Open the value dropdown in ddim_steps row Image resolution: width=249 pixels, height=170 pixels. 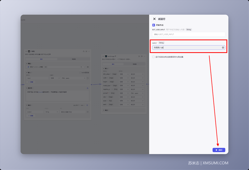pyautogui.click(x=137, y=74)
